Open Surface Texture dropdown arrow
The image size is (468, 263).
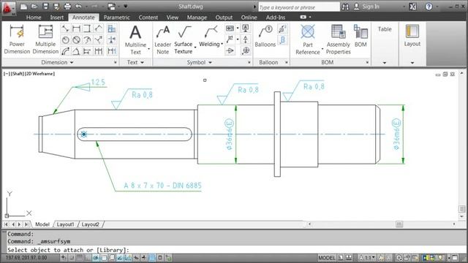click(x=195, y=47)
